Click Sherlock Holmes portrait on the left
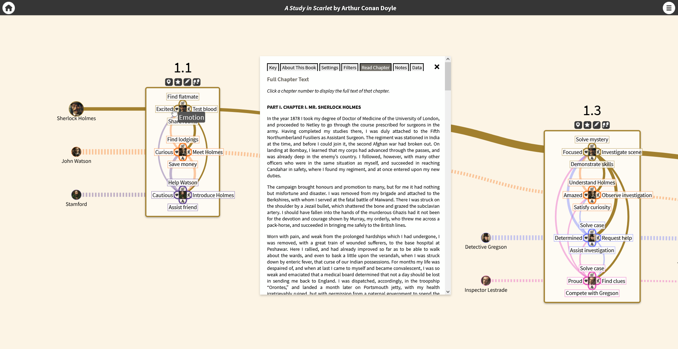This screenshot has width=678, height=349. click(x=76, y=109)
